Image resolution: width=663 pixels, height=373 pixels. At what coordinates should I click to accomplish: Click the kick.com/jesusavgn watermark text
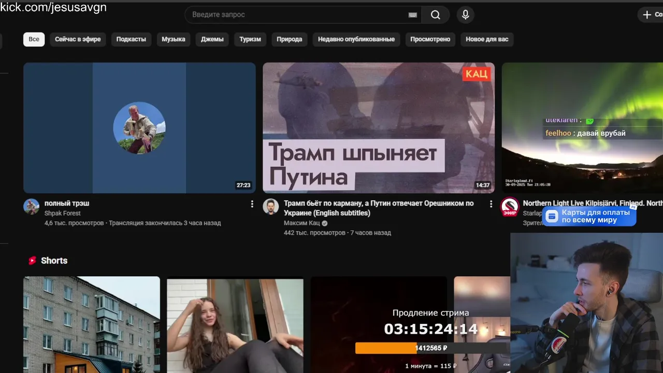(53, 7)
